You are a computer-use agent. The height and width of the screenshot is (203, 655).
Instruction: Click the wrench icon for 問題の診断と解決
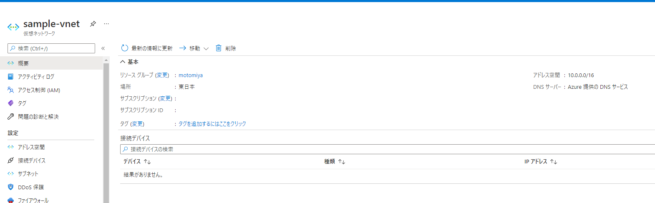[x=11, y=117]
